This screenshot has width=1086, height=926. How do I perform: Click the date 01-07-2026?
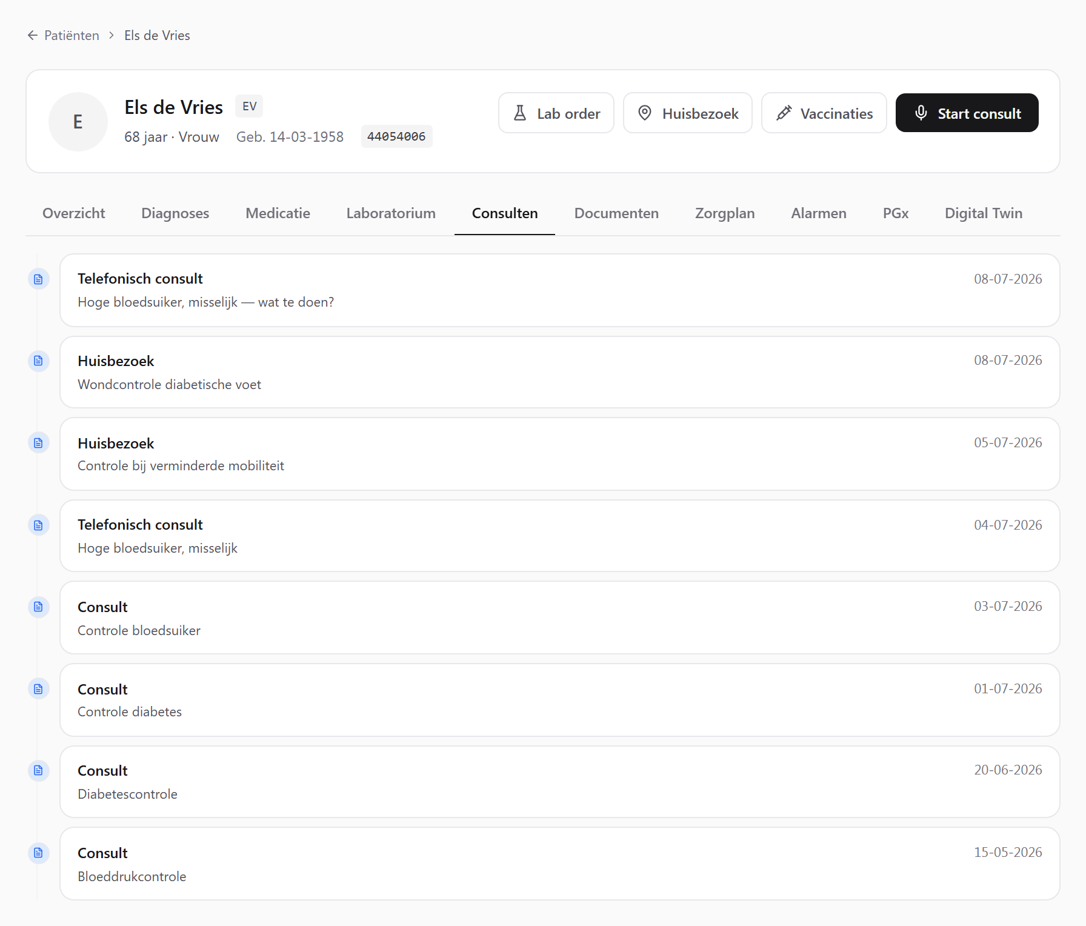(x=1008, y=688)
